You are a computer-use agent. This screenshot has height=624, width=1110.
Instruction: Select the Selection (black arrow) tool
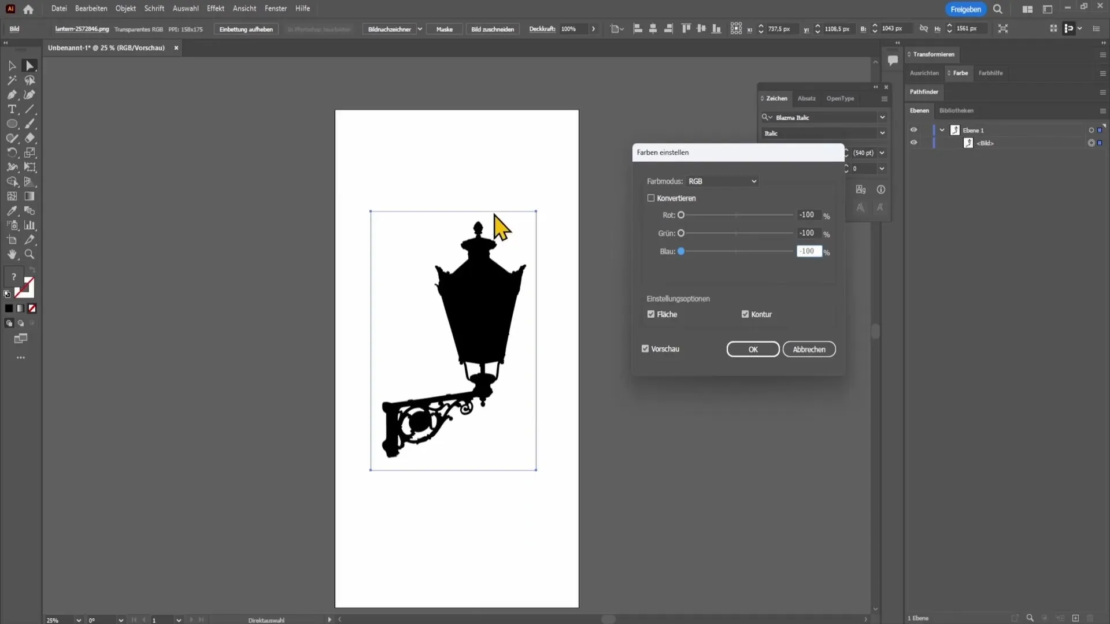12,66
